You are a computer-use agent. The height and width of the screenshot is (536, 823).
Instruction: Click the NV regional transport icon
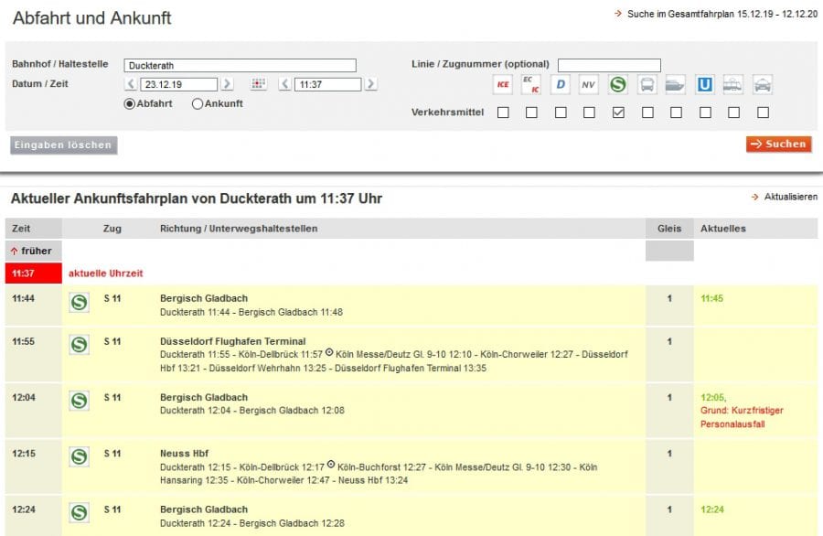(589, 84)
